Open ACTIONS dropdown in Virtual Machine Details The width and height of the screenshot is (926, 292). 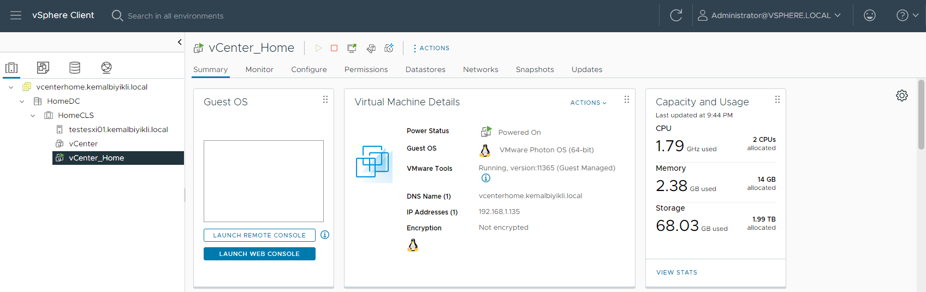589,103
